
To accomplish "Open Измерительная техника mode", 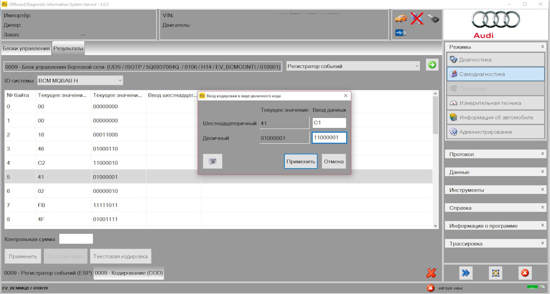I will coord(496,103).
